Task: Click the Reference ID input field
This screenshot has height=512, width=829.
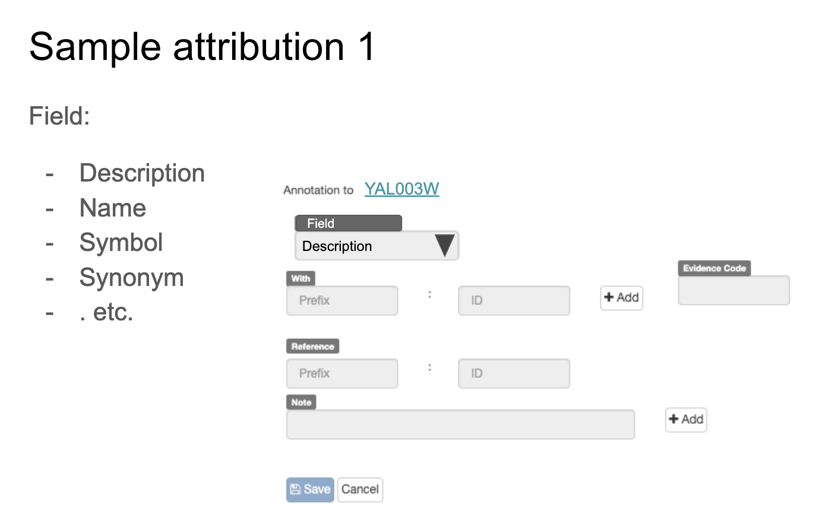Action: tap(513, 373)
